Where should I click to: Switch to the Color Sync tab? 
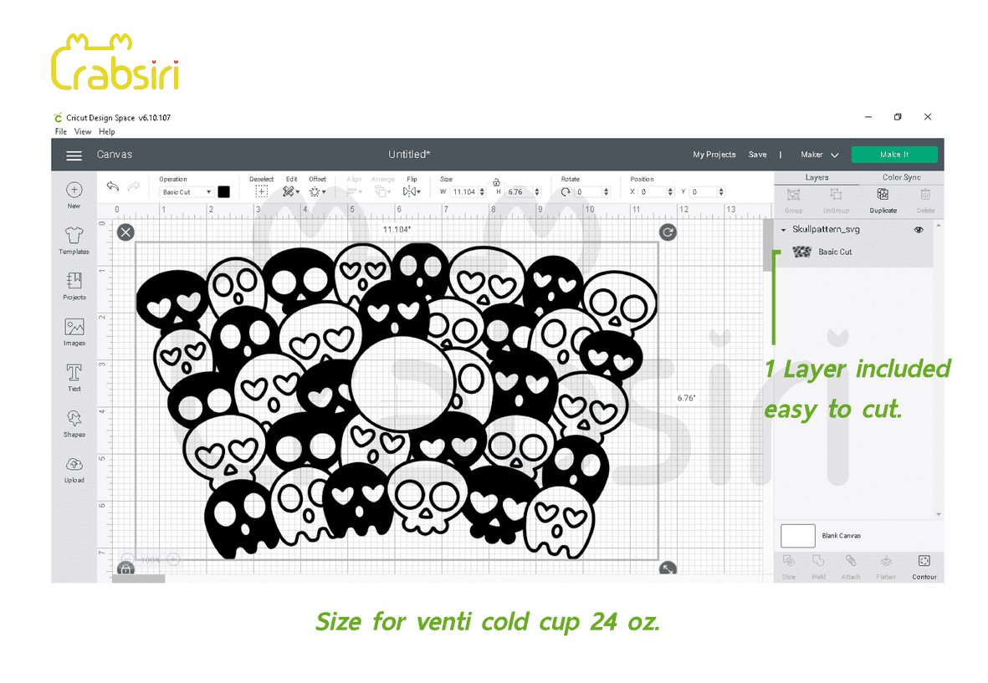(x=901, y=177)
